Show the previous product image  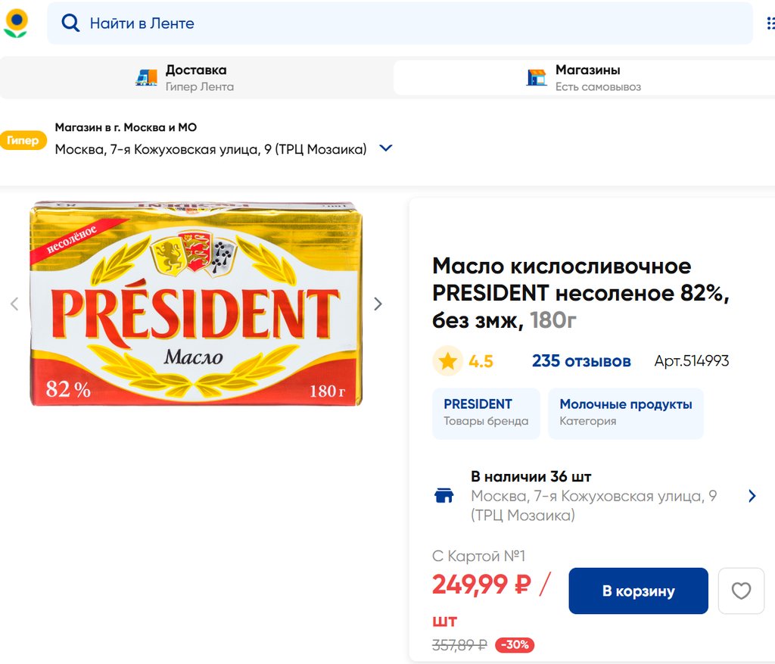(x=14, y=304)
